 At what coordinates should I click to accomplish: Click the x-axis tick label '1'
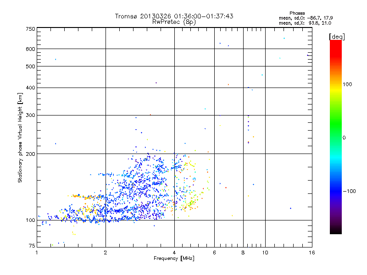[x=37, y=253]
